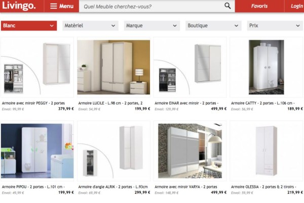Click the Login link
This screenshot has height=203, width=304.
[296, 7]
